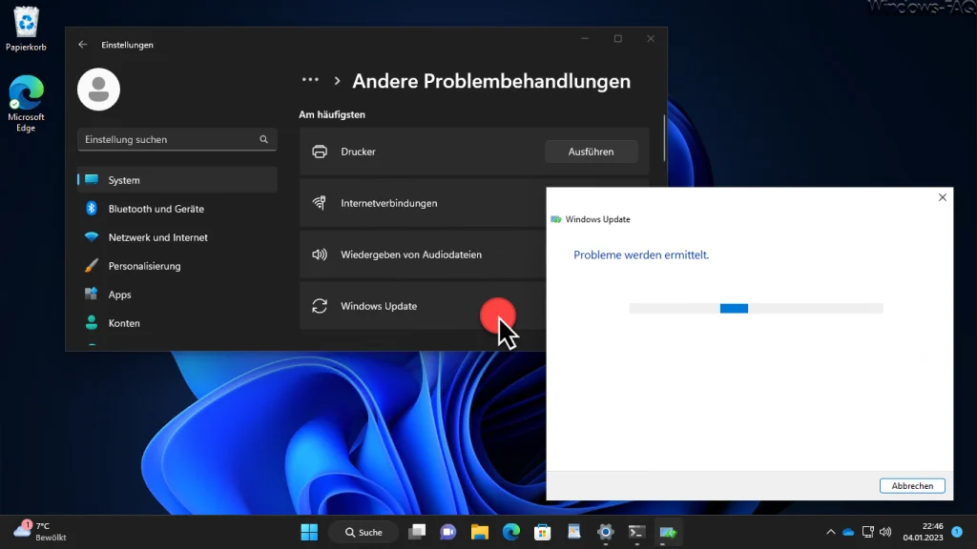Close the Windows Update troubleshooter dialog

point(942,197)
